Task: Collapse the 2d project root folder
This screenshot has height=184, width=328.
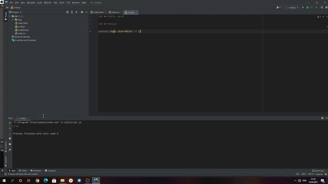Action: pyautogui.click(x=10, y=16)
